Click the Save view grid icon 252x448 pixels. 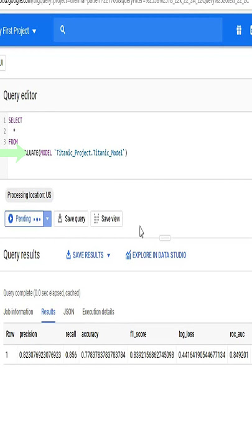coord(96,218)
